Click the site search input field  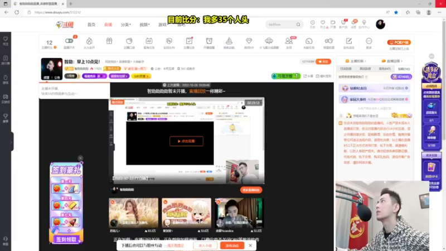tap(280, 25)
